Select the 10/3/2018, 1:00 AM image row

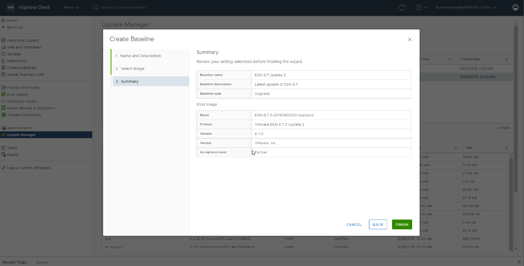click(466, 69)
